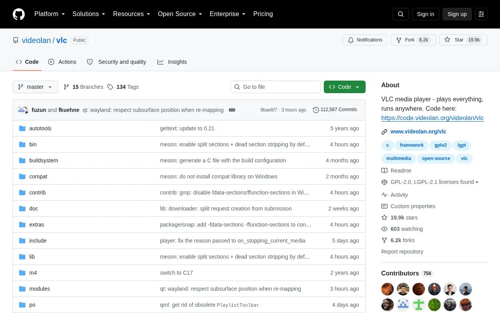Image resolution: width=500 pixels, height=313 pixels.
Task: Click the Activity pulse icon
Action: pos(384,195)
